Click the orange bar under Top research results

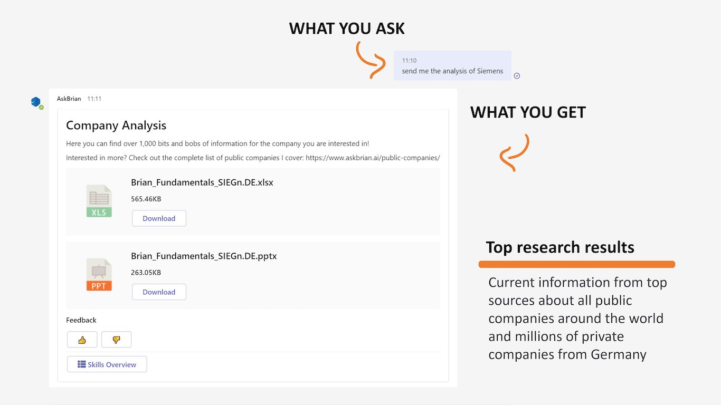(x=576, y=264)
